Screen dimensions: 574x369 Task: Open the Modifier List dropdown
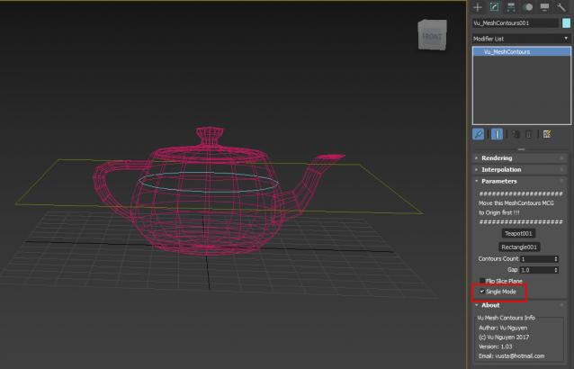point(521,39)
